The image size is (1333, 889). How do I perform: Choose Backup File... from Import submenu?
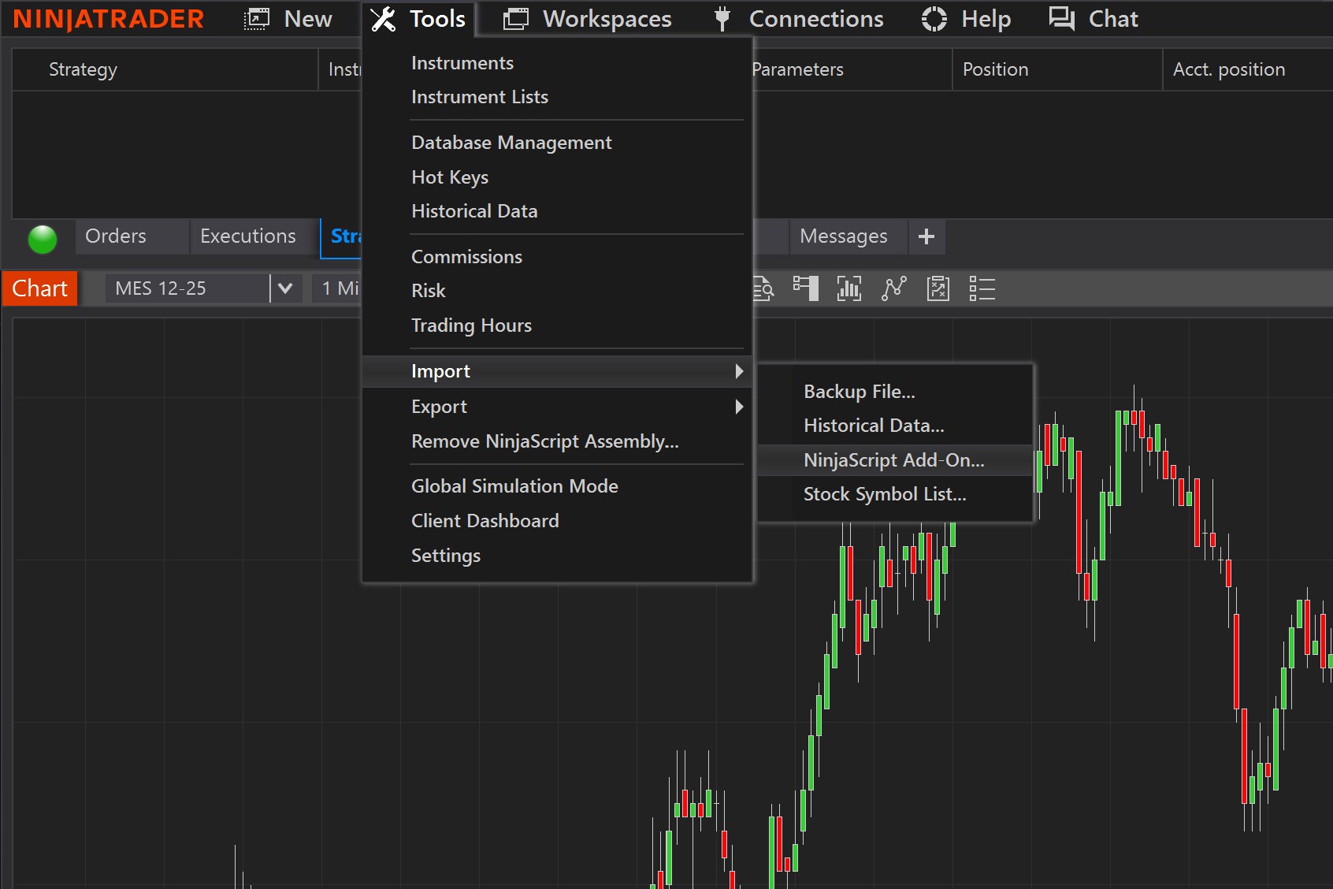(859, 392)
